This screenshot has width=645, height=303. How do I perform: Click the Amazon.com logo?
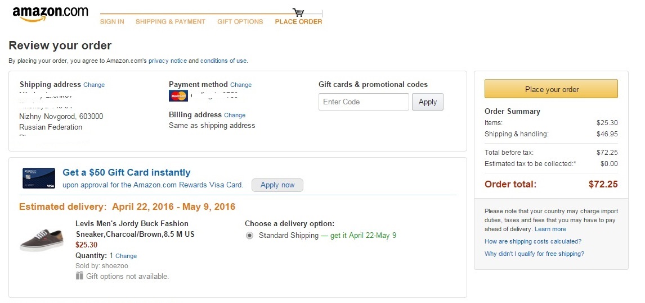[50, 14]
